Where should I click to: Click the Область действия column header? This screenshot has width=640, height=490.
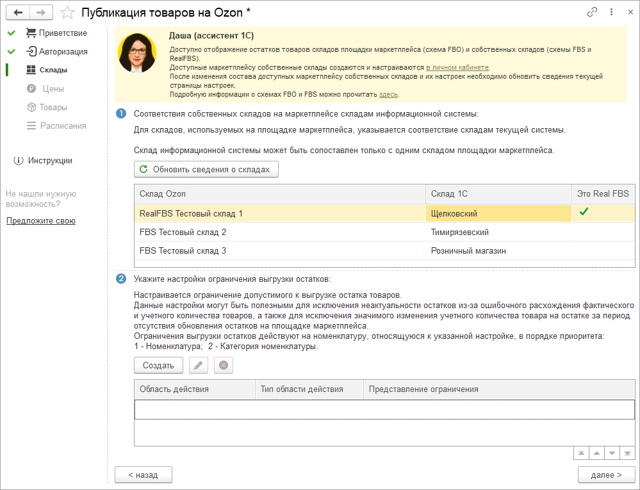pyautogui.click(x=195, y=389)
